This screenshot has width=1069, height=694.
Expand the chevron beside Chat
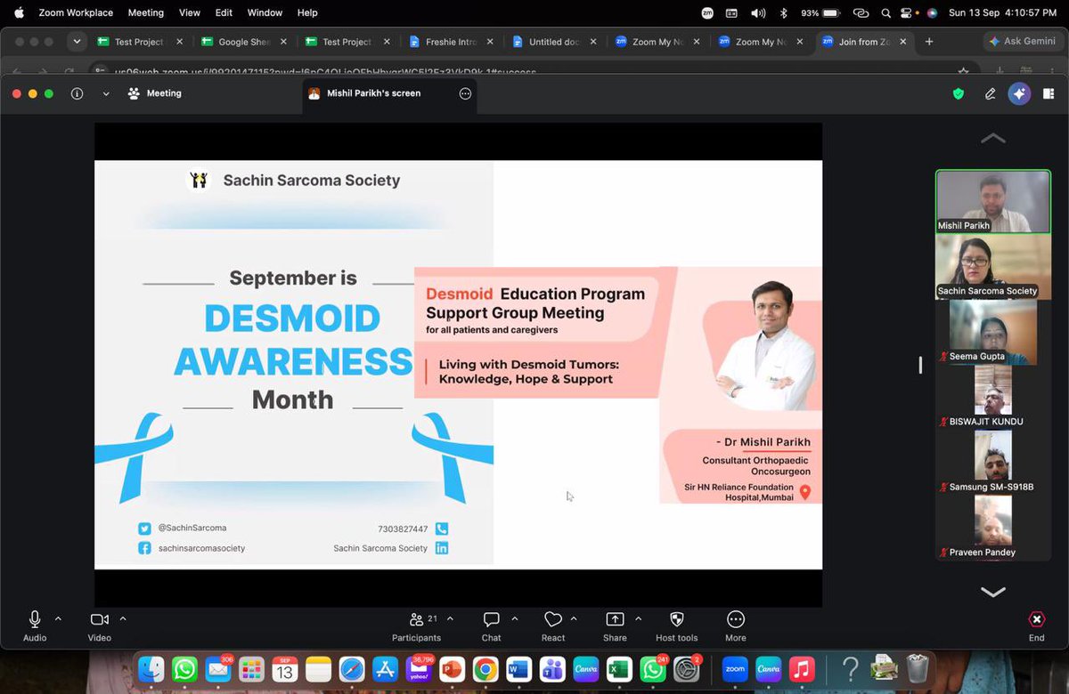(x=513, y=618)
